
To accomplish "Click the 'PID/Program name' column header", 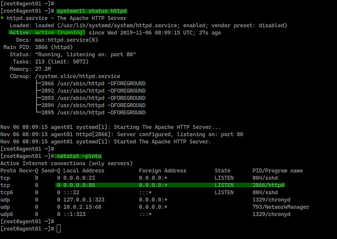I will click(x=278, y=171).
